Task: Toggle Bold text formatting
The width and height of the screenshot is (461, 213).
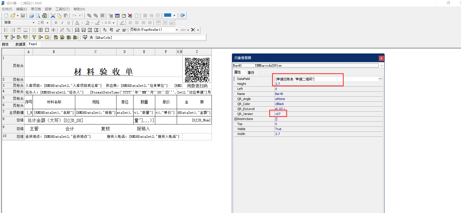Action: tap(56, 23)
